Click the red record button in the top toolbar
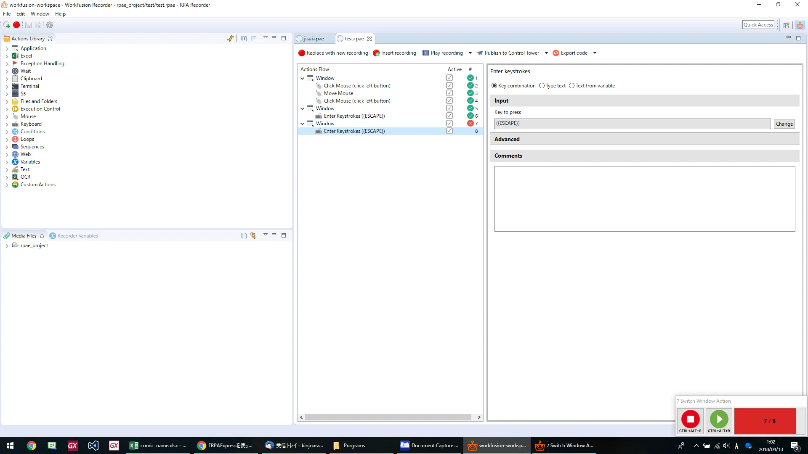 coord(16,25)
